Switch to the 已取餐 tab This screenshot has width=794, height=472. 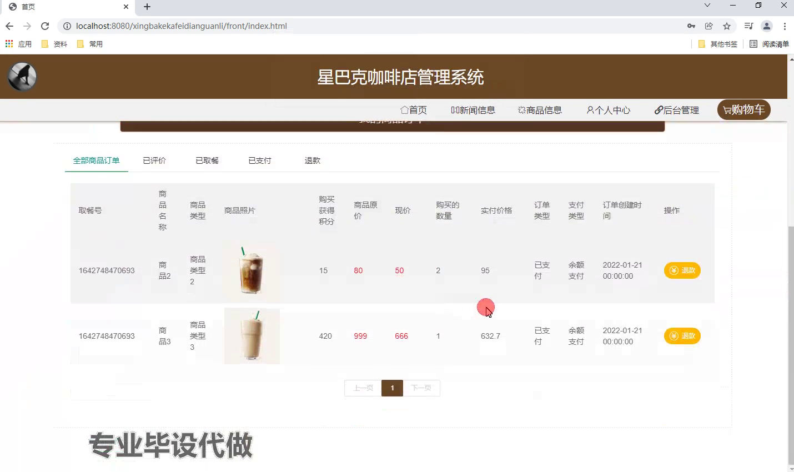207,160
